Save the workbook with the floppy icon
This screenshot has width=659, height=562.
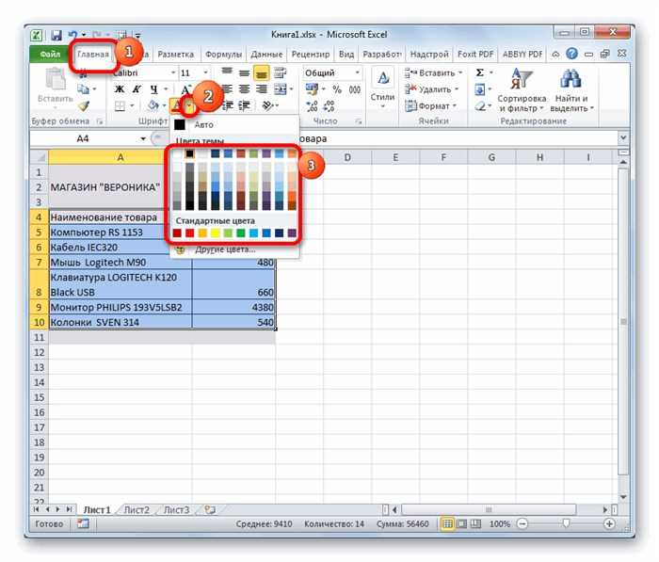coord(56,35)
